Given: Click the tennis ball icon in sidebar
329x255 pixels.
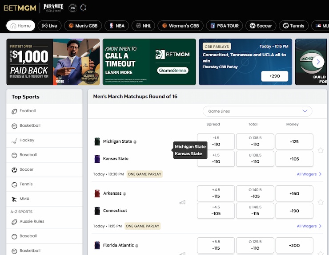Looking at the screenshot, I should coord(14,184).
